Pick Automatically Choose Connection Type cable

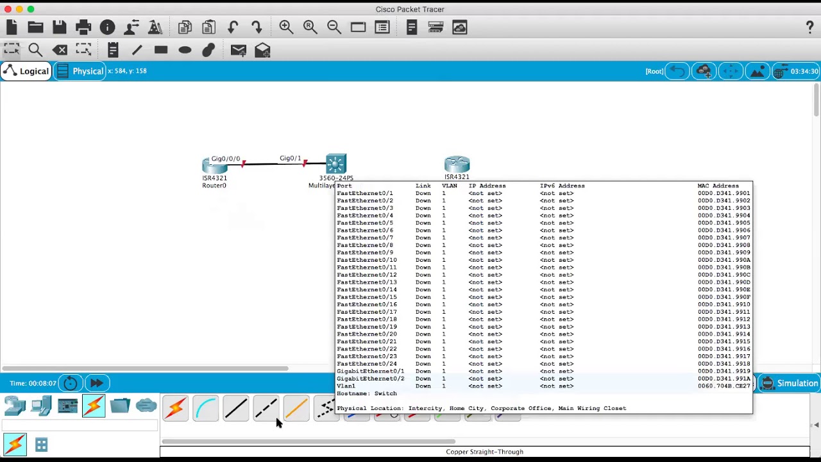175,408
